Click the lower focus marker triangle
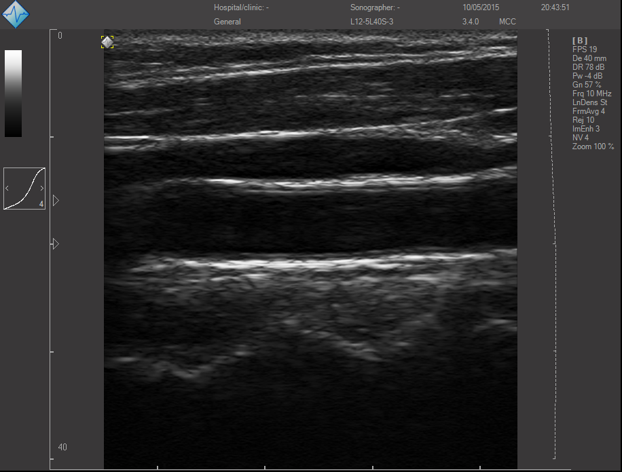 tap(56, 243)
